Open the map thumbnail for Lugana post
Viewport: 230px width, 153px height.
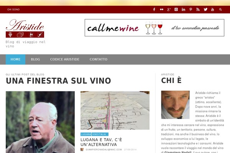click(x=115, y=111)
